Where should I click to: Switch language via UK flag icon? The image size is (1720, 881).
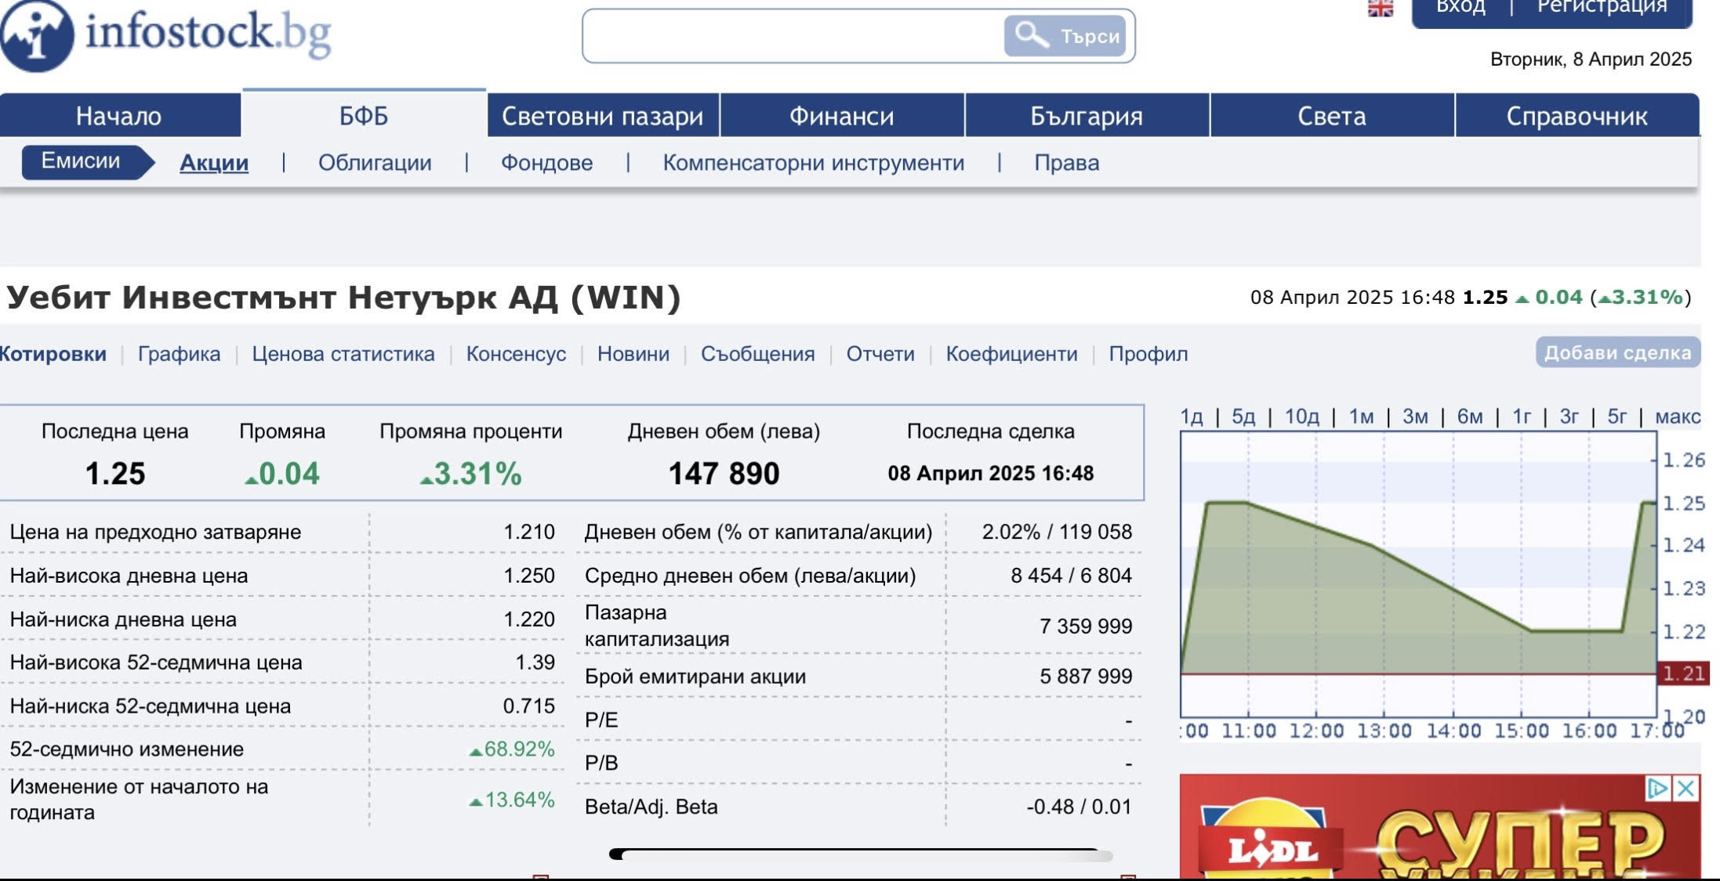tap(1380, 9)
